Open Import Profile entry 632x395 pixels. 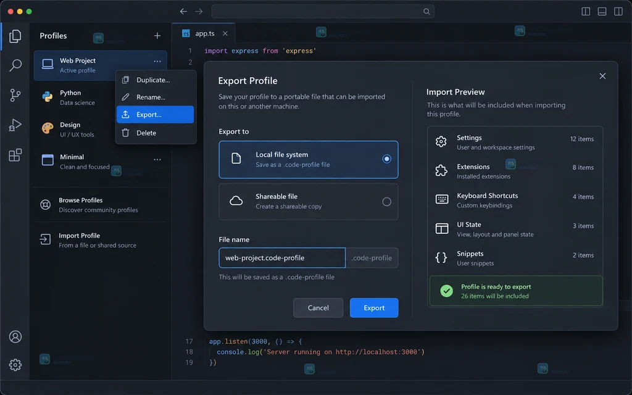point(100,240)
